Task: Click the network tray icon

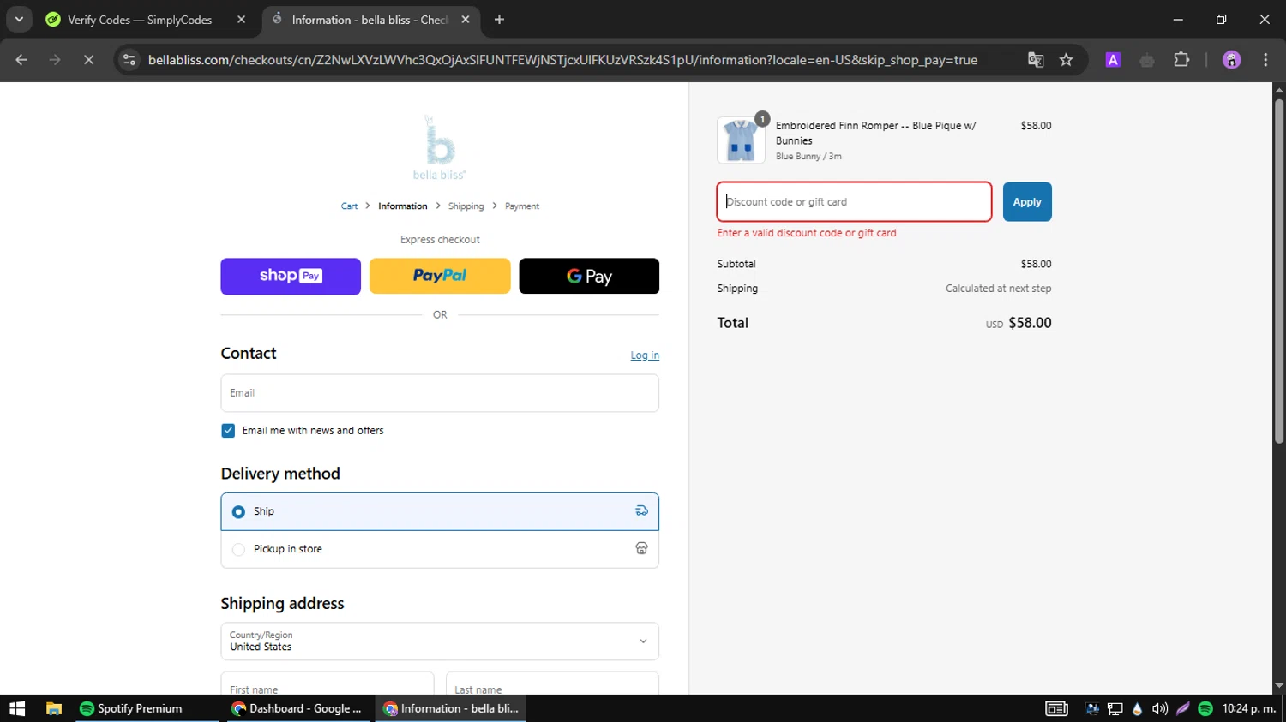Action: [1115, 708]
